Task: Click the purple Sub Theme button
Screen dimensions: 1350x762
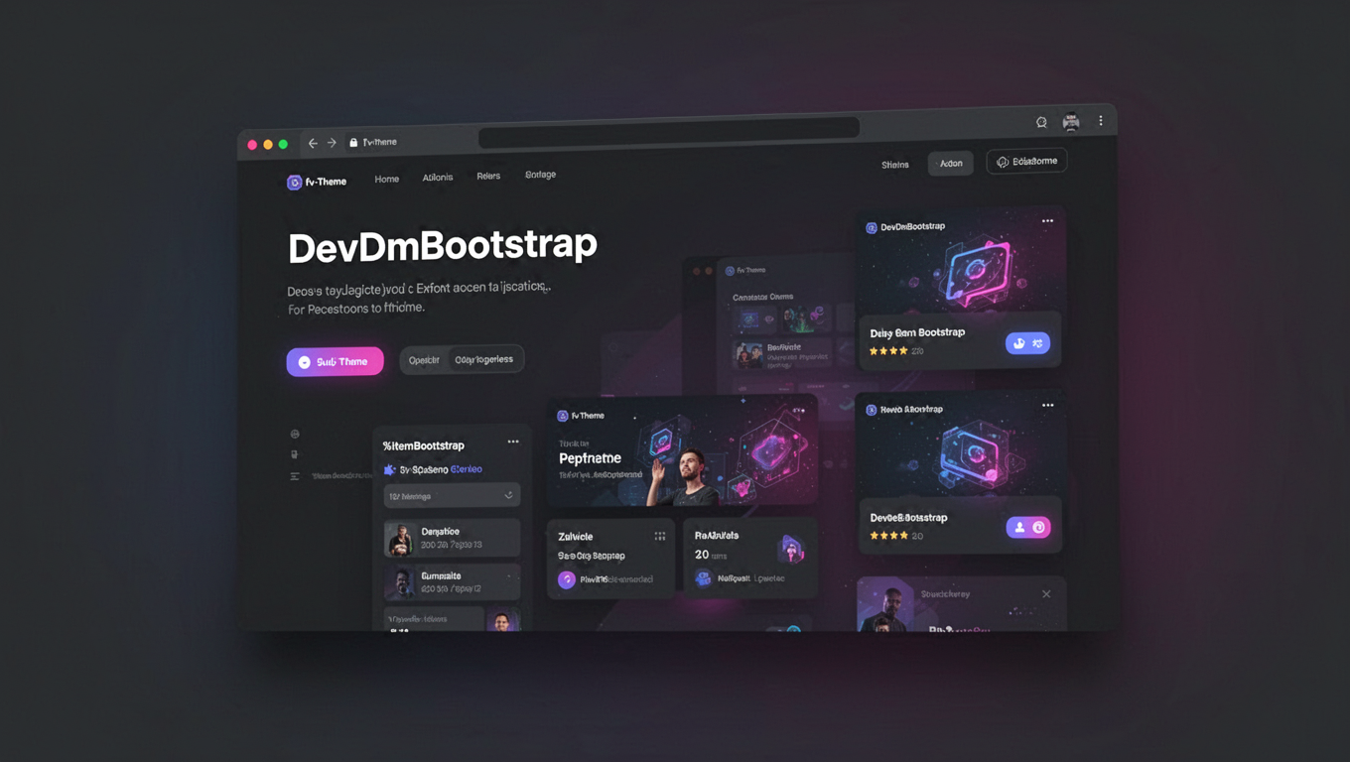Action: tap(335, 362)
